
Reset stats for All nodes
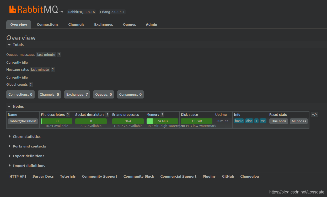tap(299, 121)
